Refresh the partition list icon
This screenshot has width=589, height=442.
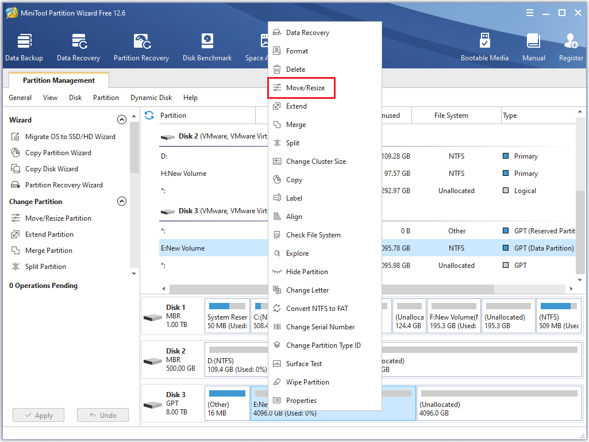click(x=149, y=116)
